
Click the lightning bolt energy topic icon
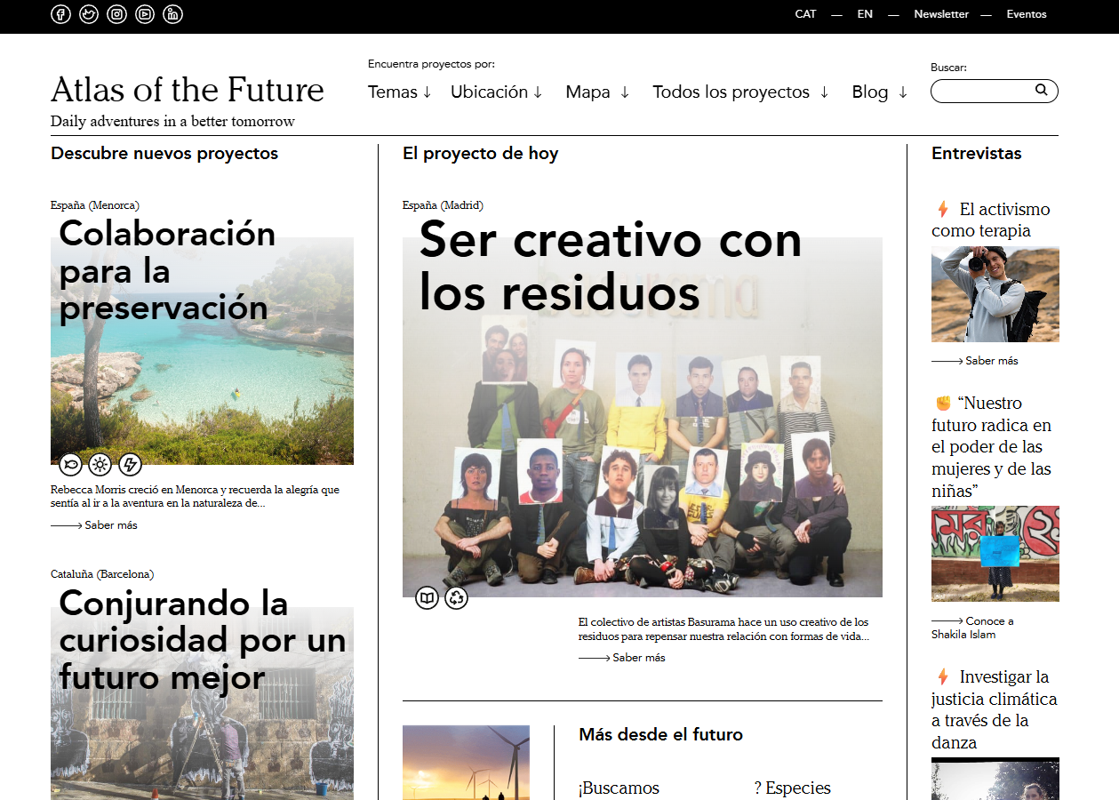[x=130, y=464]
